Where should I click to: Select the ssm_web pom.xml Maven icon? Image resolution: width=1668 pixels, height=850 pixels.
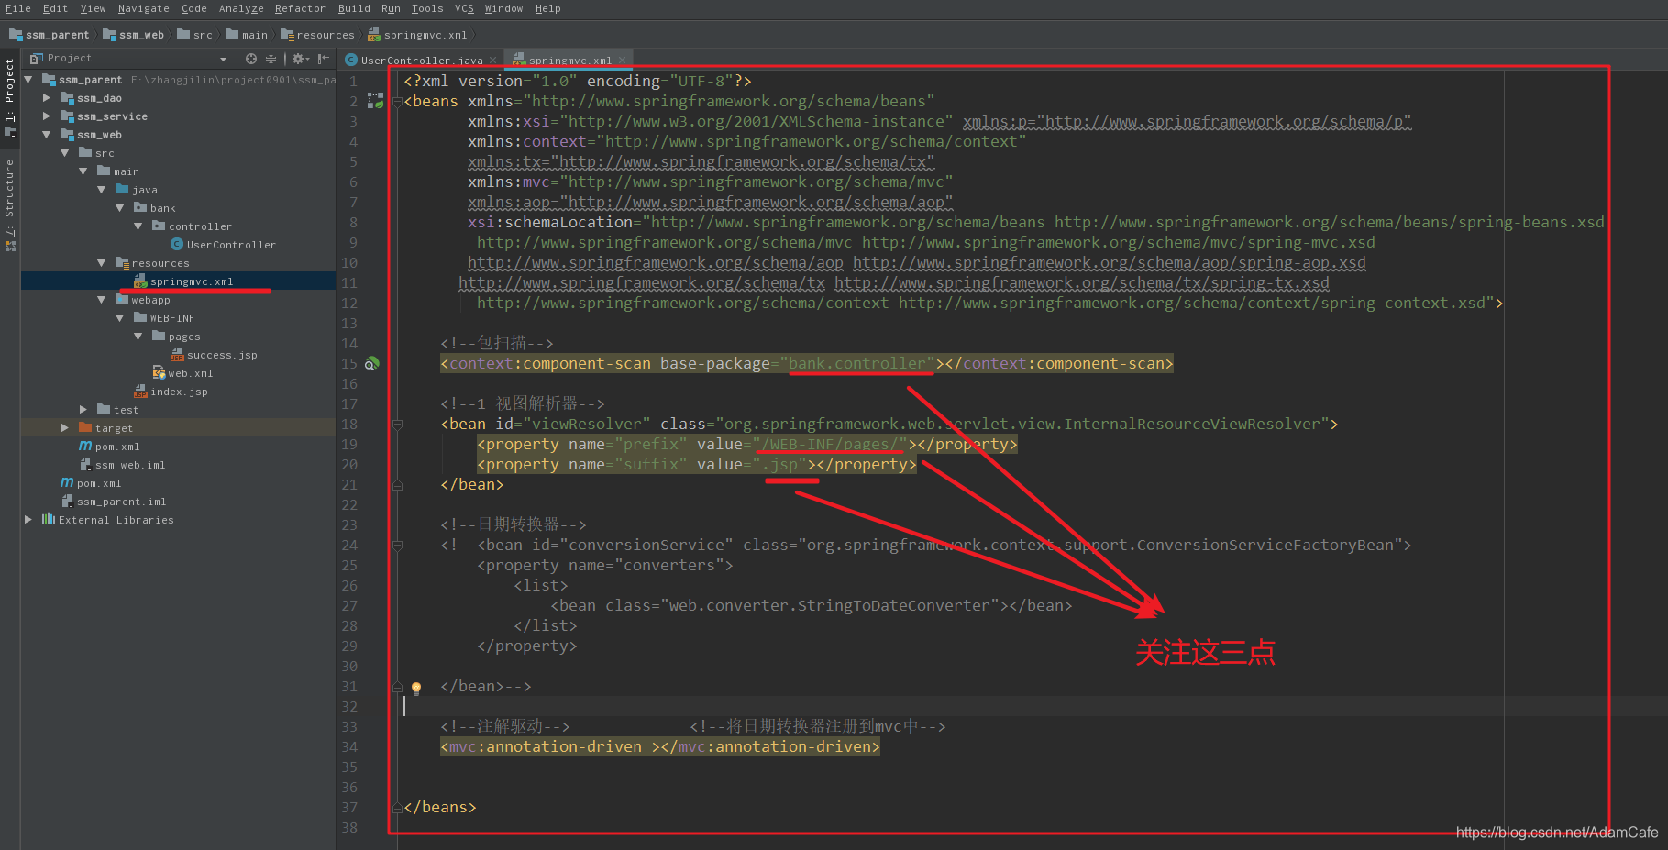point(85,447)
